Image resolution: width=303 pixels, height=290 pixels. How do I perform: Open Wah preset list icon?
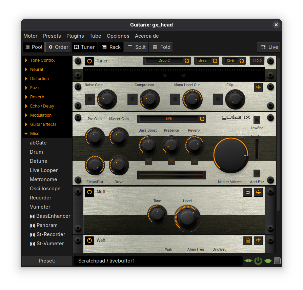point(247,240)
